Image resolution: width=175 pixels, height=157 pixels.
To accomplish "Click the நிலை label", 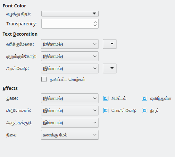I will [x=12, y=135].
